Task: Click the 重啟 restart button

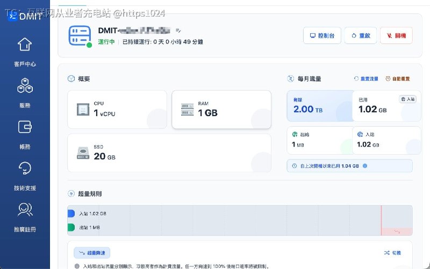Action: click(361, 35)
